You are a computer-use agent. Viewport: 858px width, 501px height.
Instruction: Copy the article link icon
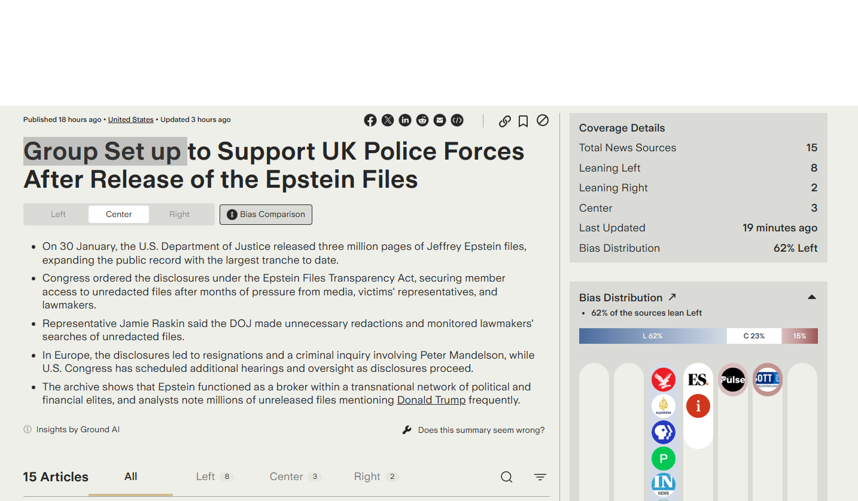tap(505, 121)
